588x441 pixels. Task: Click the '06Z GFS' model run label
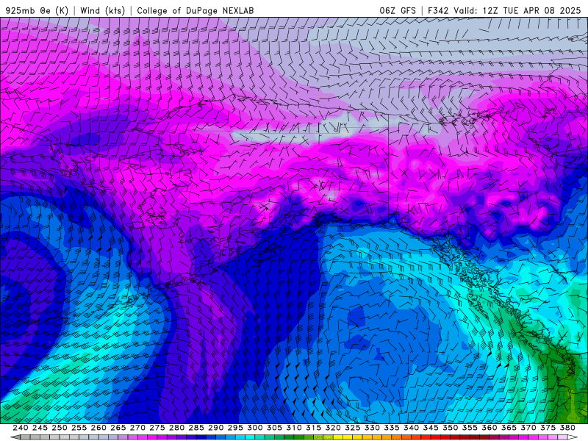click(398, 10)
